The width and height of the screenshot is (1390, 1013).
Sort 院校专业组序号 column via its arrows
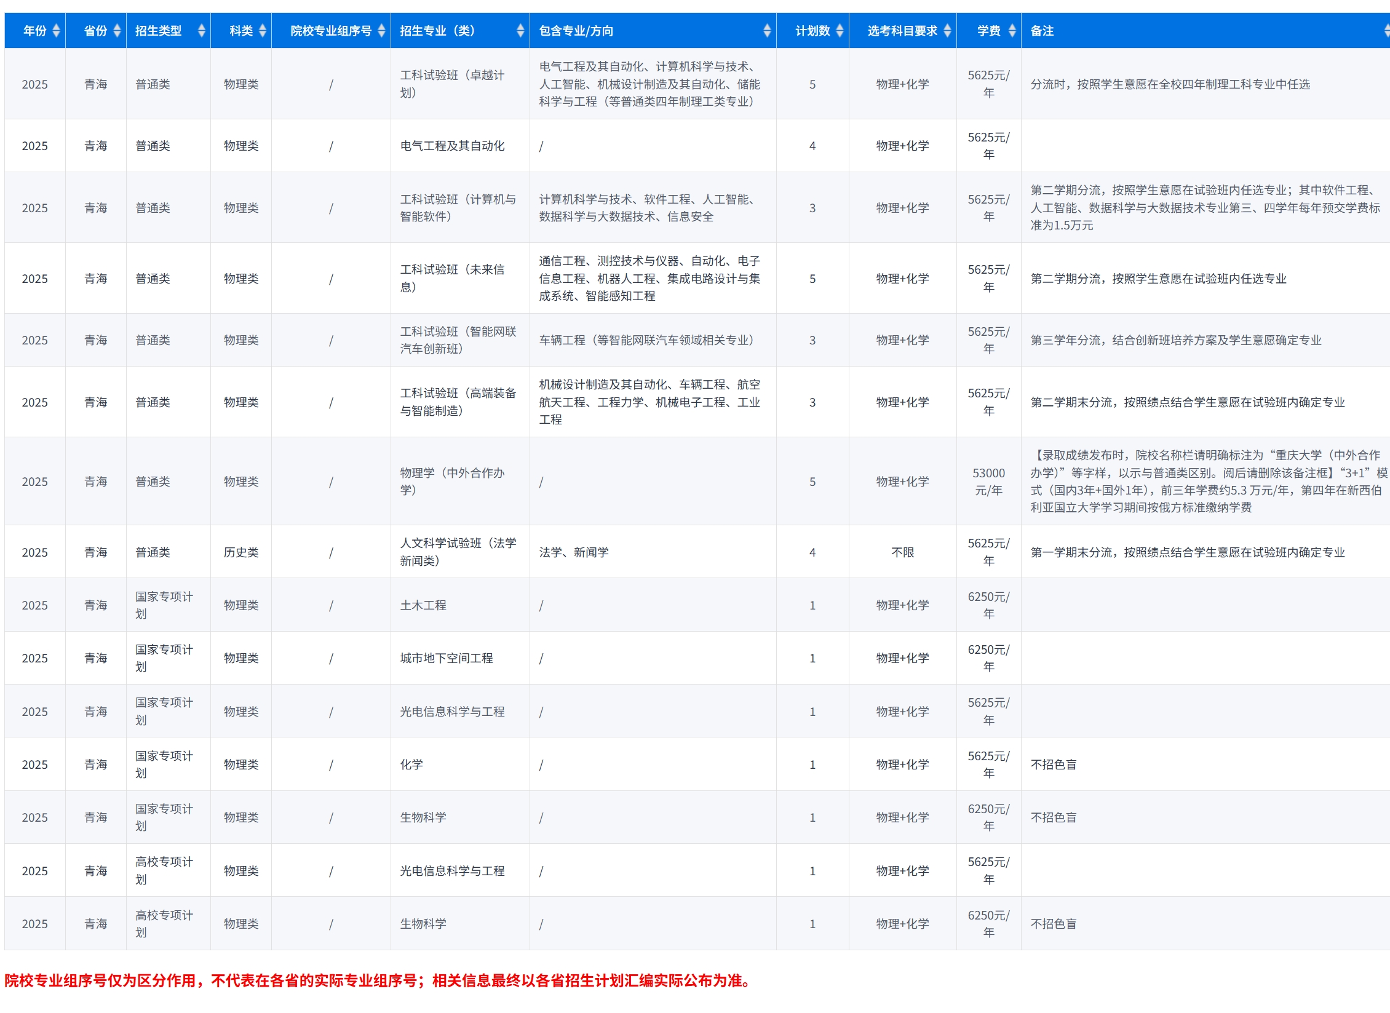[381, 31]
